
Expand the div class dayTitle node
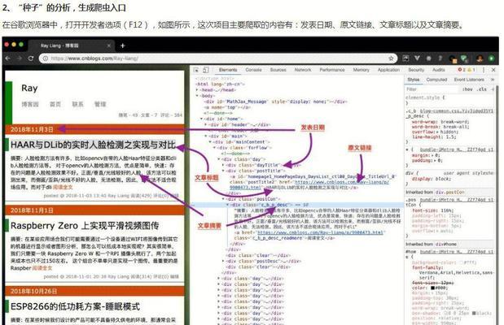pos(223,165)
